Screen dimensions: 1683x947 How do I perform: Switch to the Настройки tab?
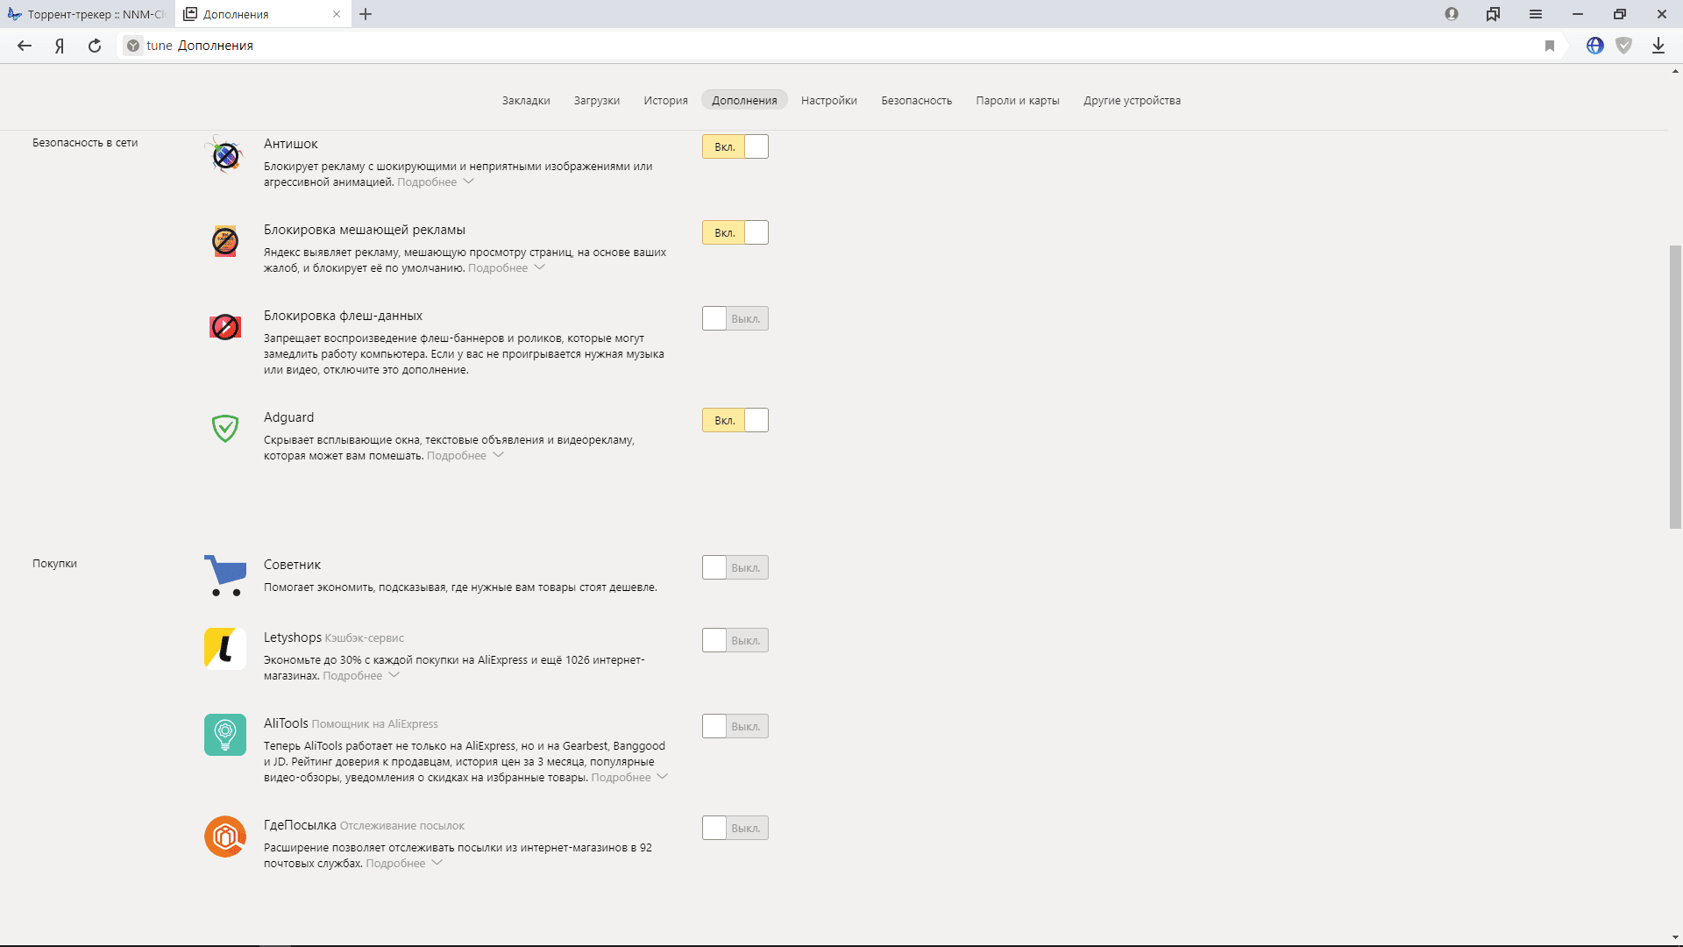point(828,101)
